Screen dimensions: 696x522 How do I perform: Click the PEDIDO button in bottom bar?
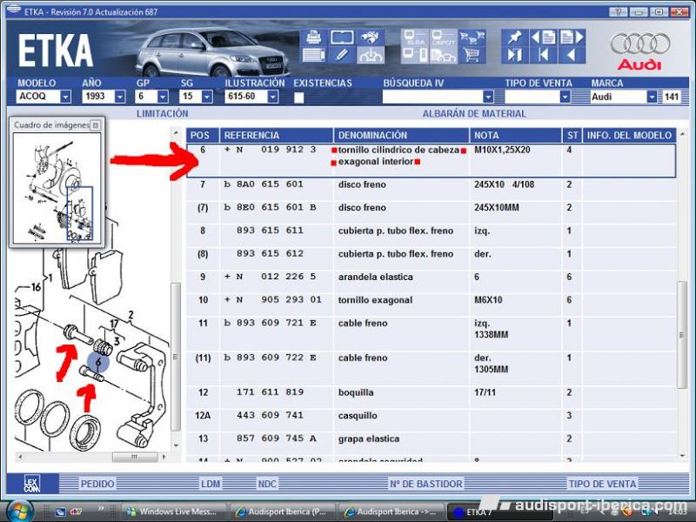[x=97, y=484]
